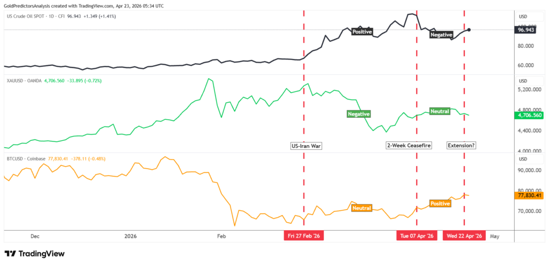The image size is (549, 265).
Task: Click the green Negative label on gold chart
Action: [x=359, y=114]
